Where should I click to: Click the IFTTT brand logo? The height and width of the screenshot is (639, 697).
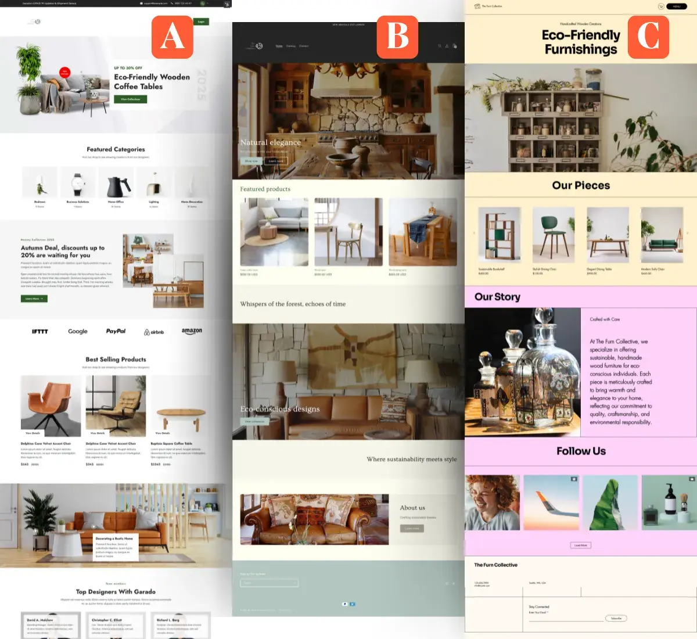pos(40,332)
